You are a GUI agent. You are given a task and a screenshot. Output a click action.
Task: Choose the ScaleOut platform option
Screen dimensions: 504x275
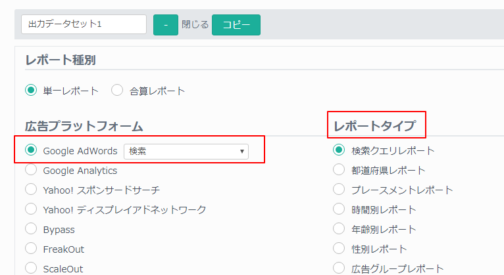point(31,268)
